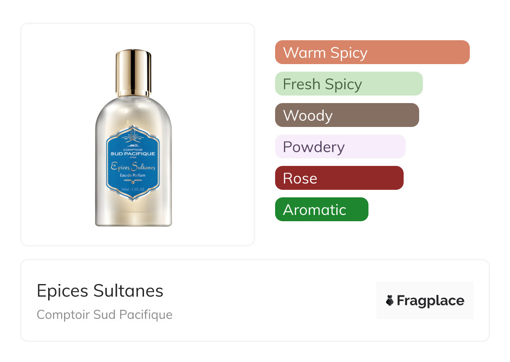Click the Fragplace brand wordmark
Screen dimensions: 510x362
click(x=430, y=300)
